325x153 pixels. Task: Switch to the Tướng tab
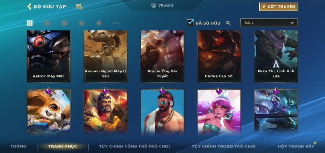point(18,146)
